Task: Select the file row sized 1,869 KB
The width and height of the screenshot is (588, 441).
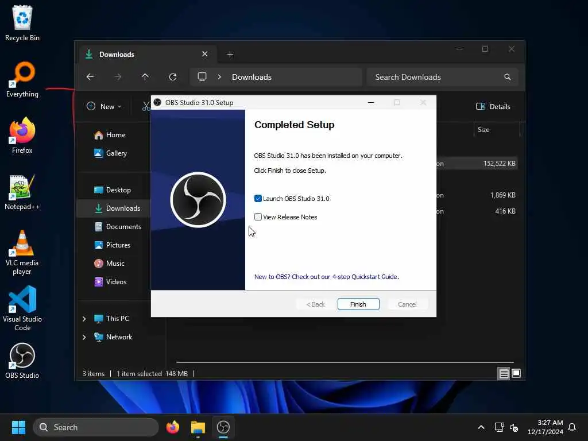Action: (x=477, y=195)
